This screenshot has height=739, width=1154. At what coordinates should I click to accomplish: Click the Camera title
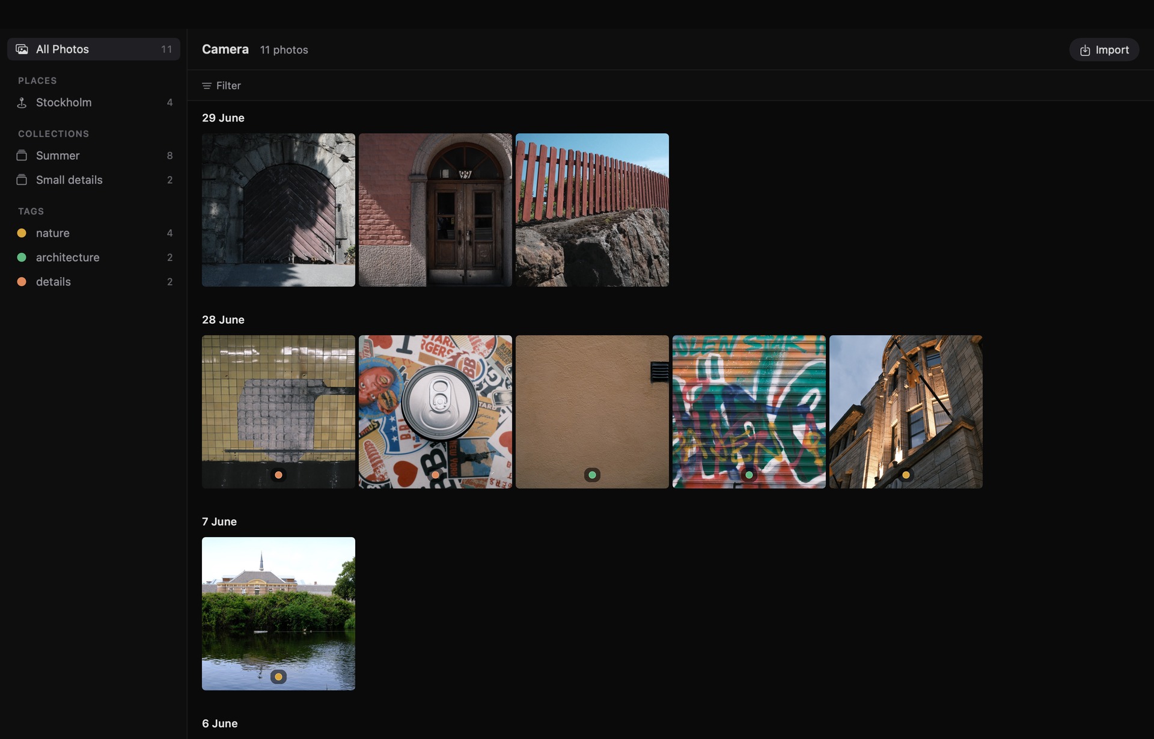(225, 49)
